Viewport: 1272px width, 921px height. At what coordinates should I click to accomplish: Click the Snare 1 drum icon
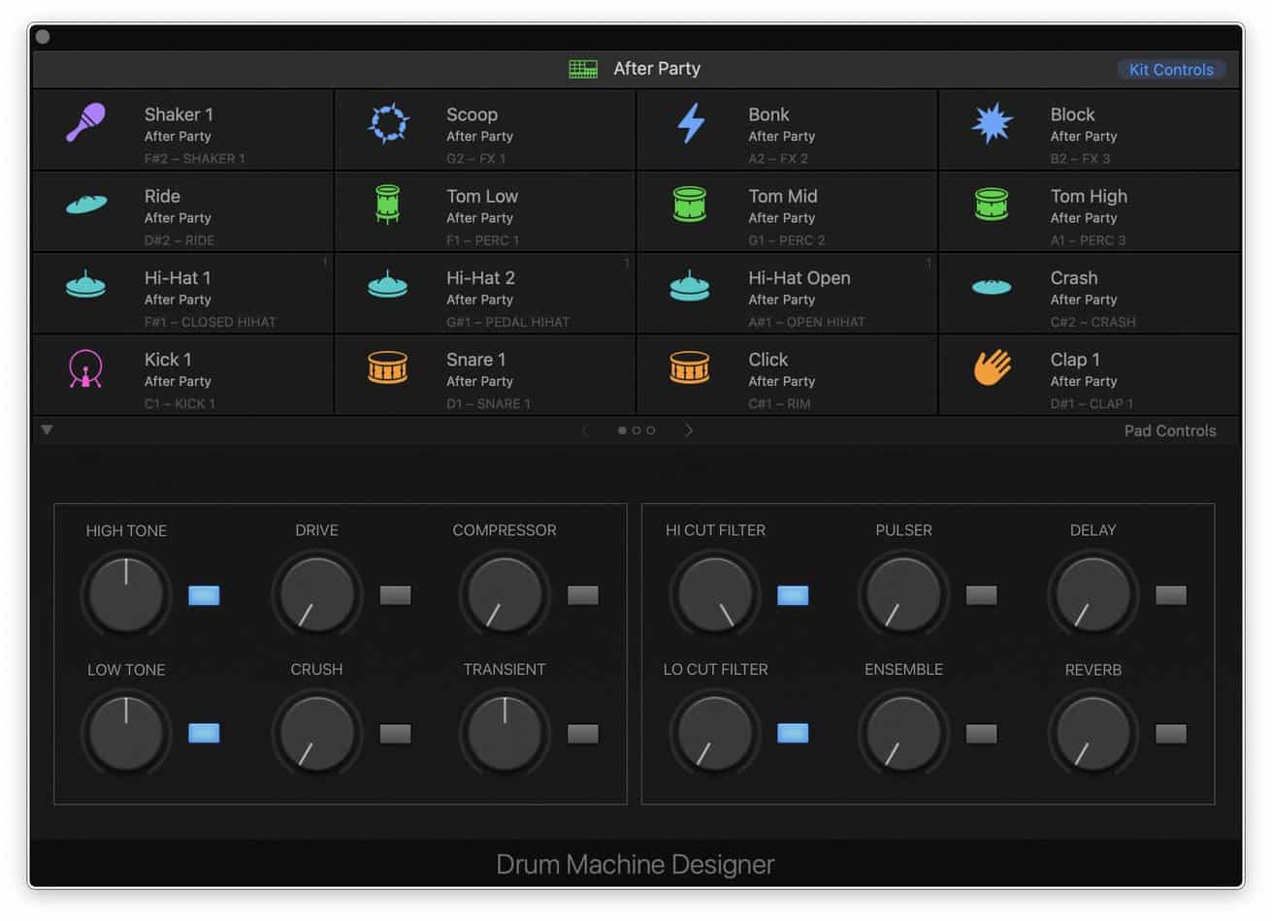388,367
